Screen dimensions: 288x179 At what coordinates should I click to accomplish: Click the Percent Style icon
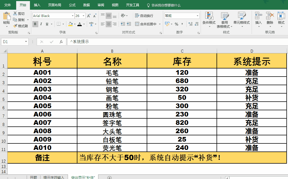click(x=176, y=24)
